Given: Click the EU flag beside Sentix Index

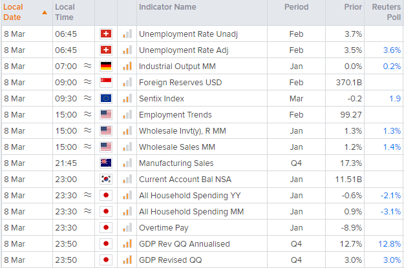Looking at the screenshot, I should tap(106, 98).
